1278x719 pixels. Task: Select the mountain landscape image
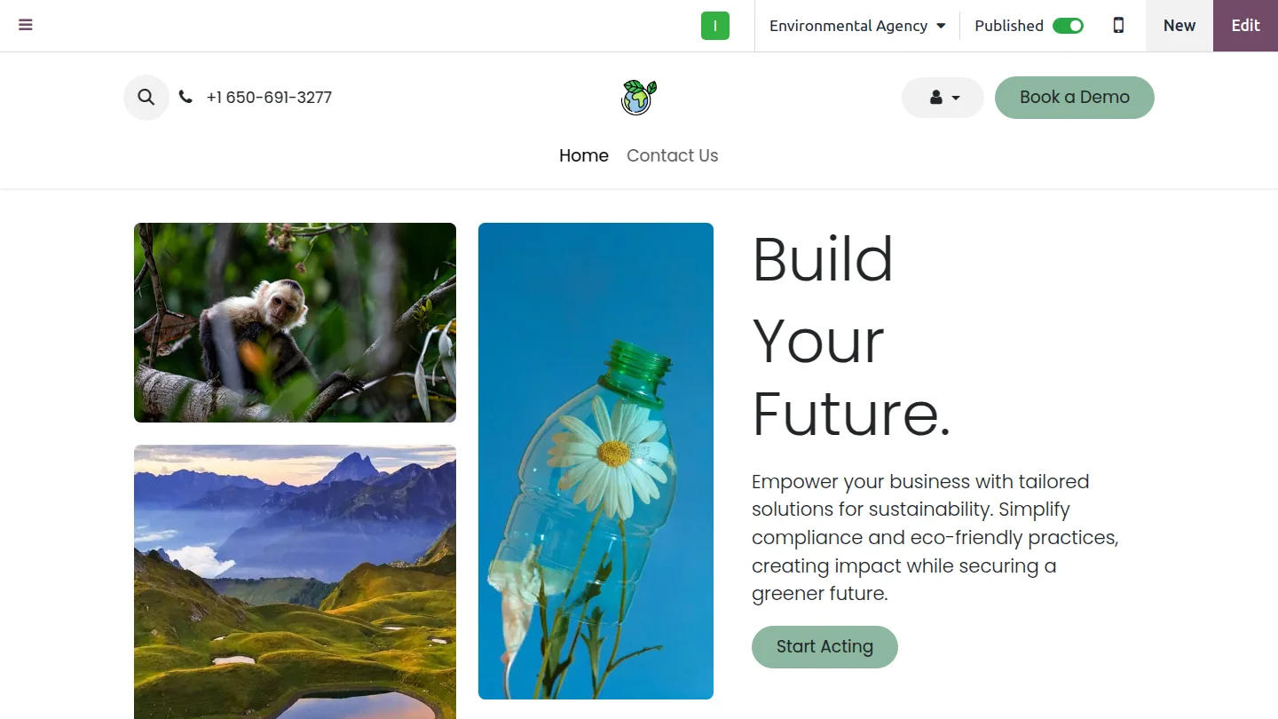295,582
